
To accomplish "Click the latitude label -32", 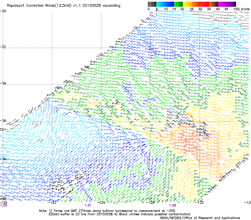I will 3,47.
